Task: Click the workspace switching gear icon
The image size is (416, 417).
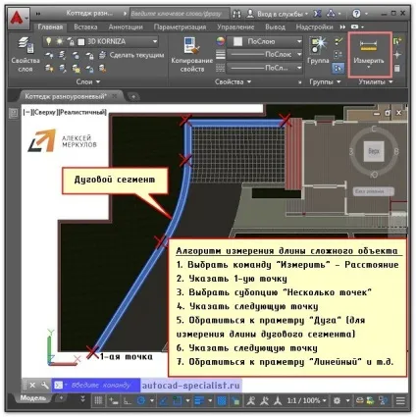Action: [337, 400]
